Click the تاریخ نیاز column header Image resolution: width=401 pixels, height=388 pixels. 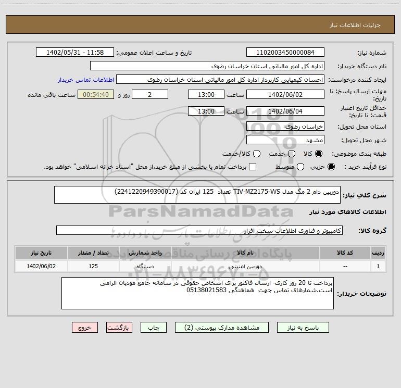coord(41,253)
